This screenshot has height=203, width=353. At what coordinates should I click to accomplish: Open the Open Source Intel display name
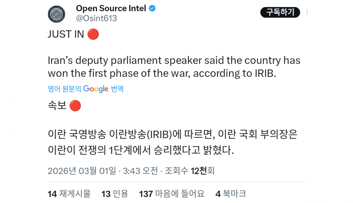point(111,8)
